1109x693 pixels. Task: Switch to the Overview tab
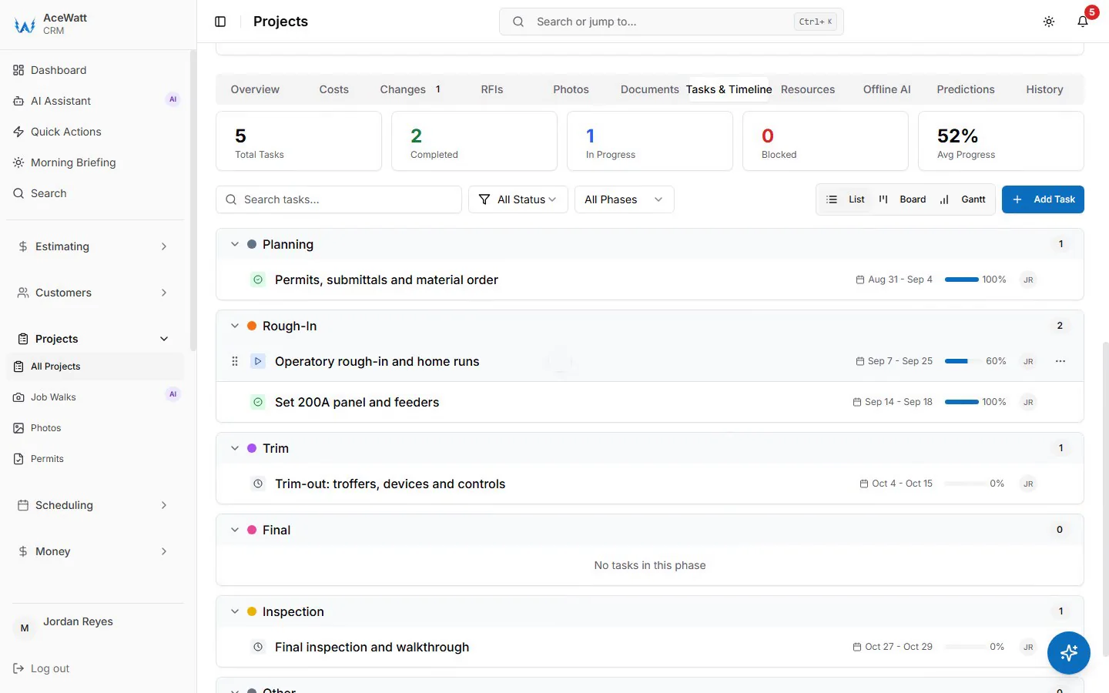pyautogui.click(x=255, y=89)
